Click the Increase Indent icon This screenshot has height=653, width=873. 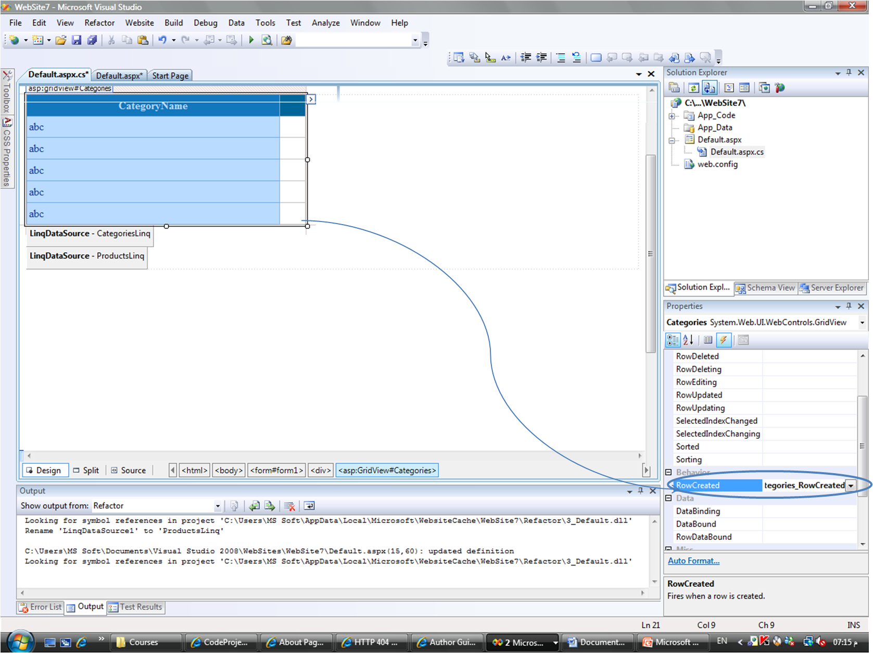541,57
